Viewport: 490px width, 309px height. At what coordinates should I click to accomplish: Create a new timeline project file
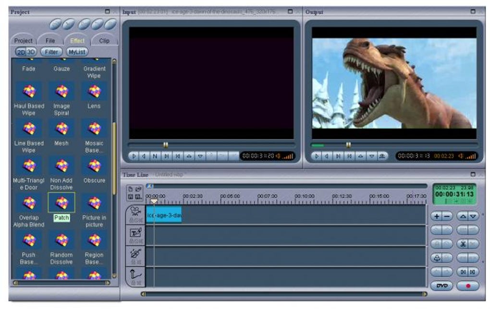point(131,189)
